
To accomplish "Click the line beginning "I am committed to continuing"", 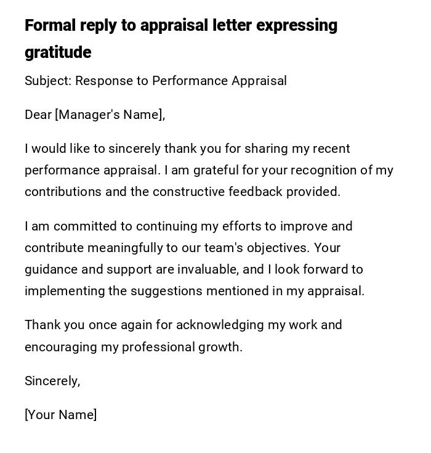I will click(x=188, y=226).
